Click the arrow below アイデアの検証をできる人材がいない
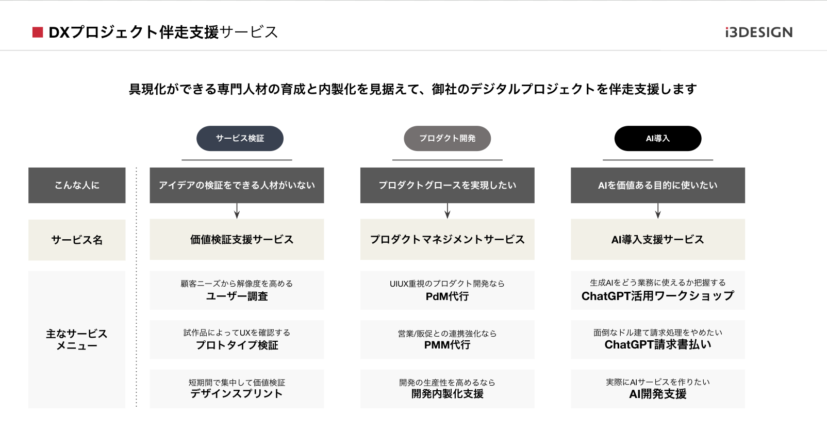This screenshot has width=827, height=431. [x=237, y=211]
